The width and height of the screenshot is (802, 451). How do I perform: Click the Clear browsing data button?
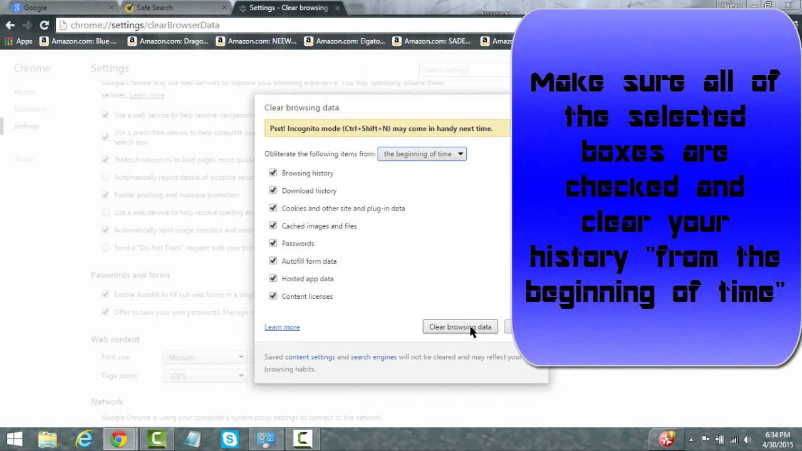[x=460, y=327]
